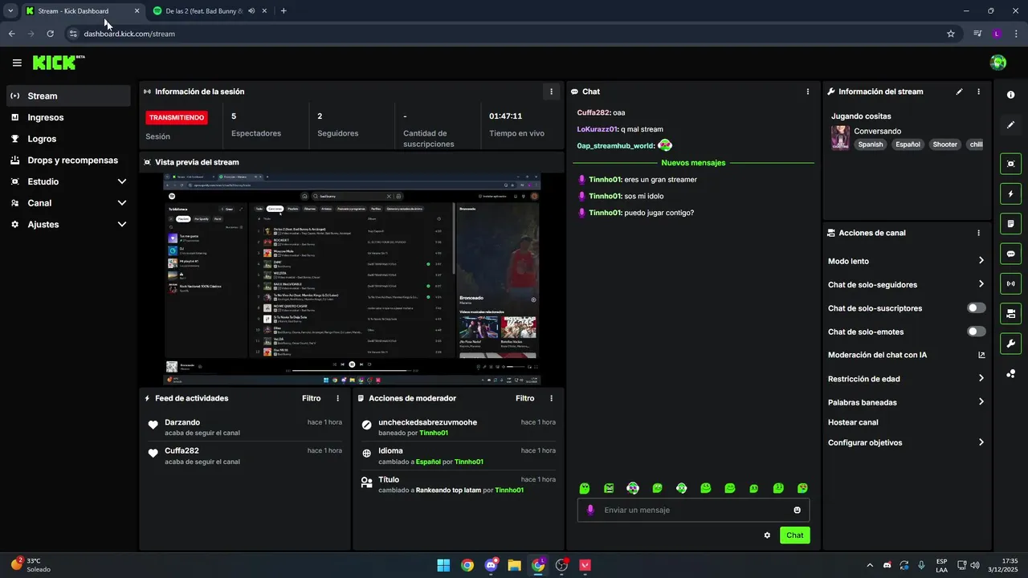Toggle Chat de solo-emotes switch

point(977,332)
